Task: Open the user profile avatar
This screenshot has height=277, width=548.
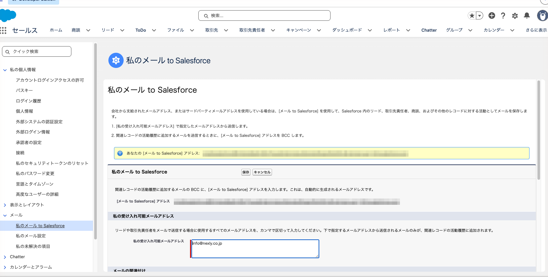Action: pyautogui.click(x=542, y=15)
